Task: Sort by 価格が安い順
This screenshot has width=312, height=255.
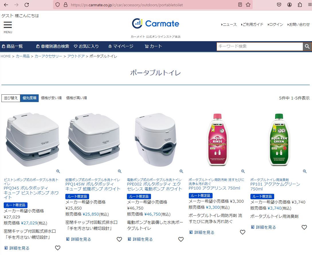Action: coord(51,98)
